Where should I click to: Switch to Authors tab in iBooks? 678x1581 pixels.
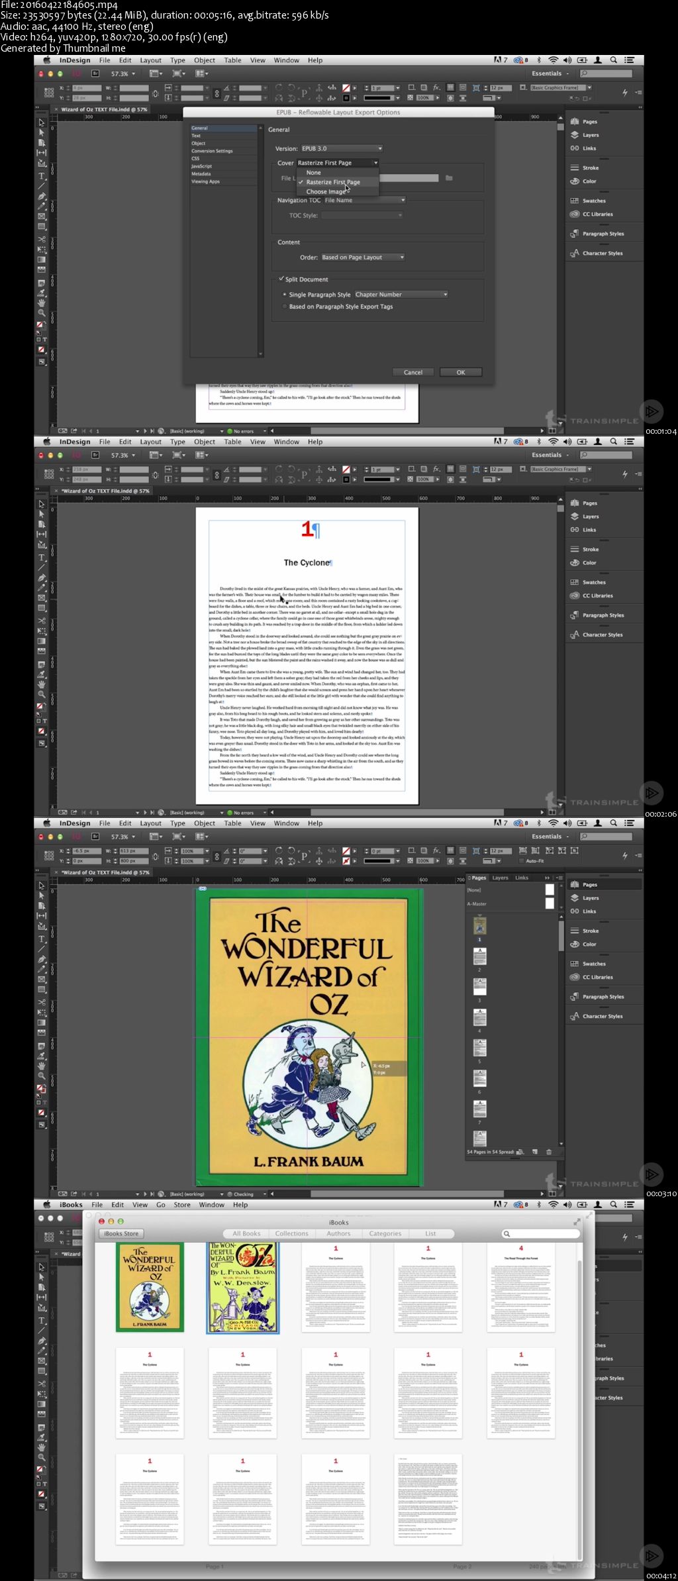338,1233
